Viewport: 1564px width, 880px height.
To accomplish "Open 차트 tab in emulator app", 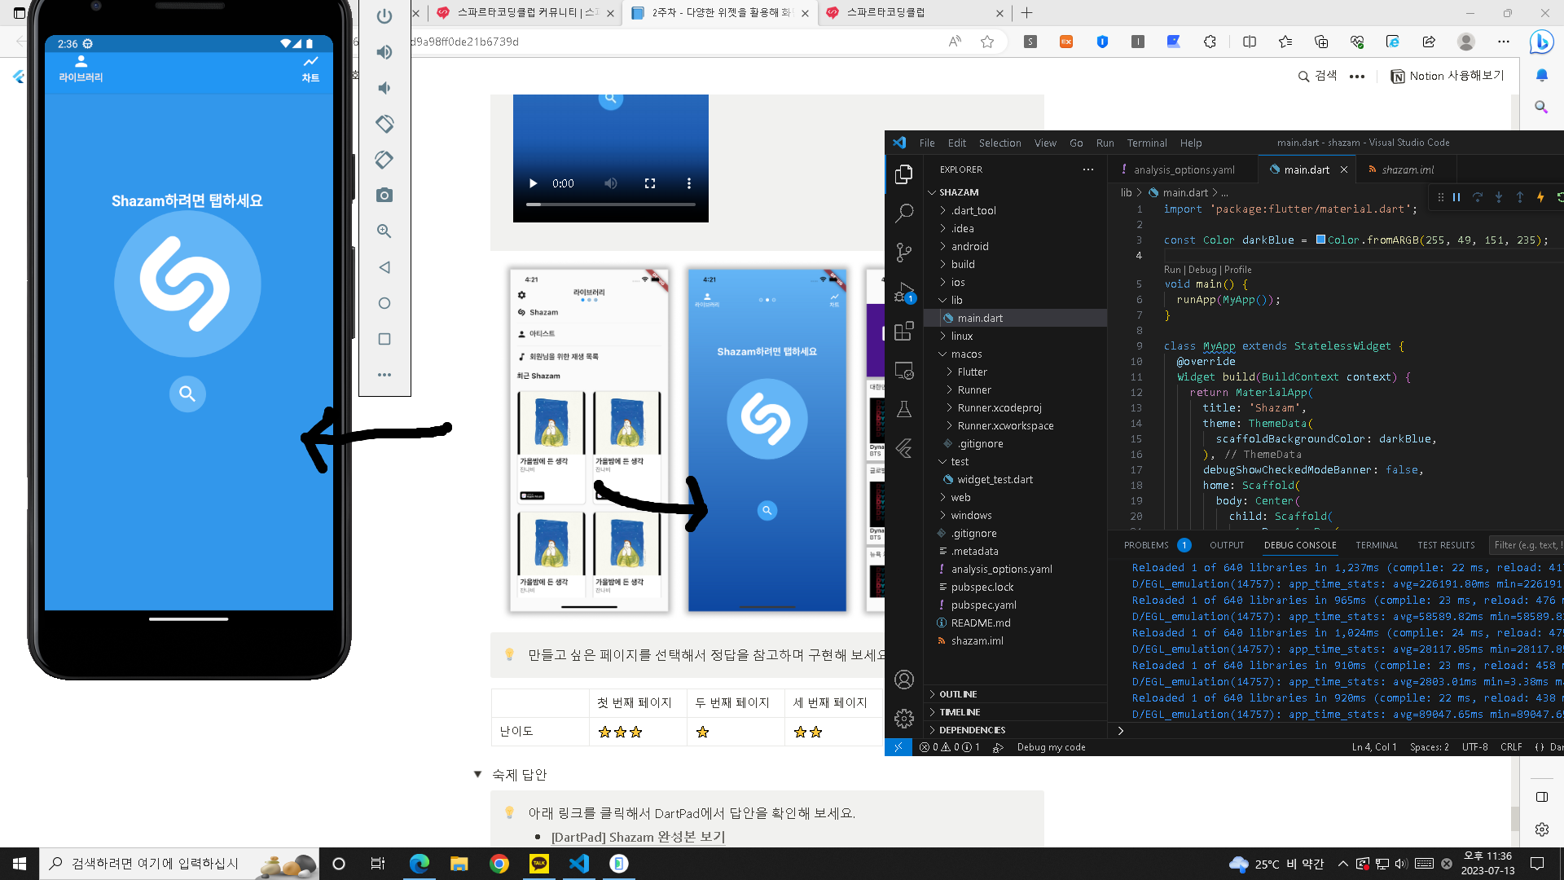I will [310, 69].
